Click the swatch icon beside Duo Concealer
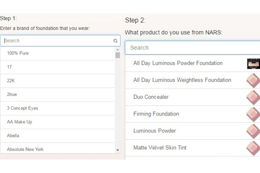260x173 pixels. tap(253, 97)
